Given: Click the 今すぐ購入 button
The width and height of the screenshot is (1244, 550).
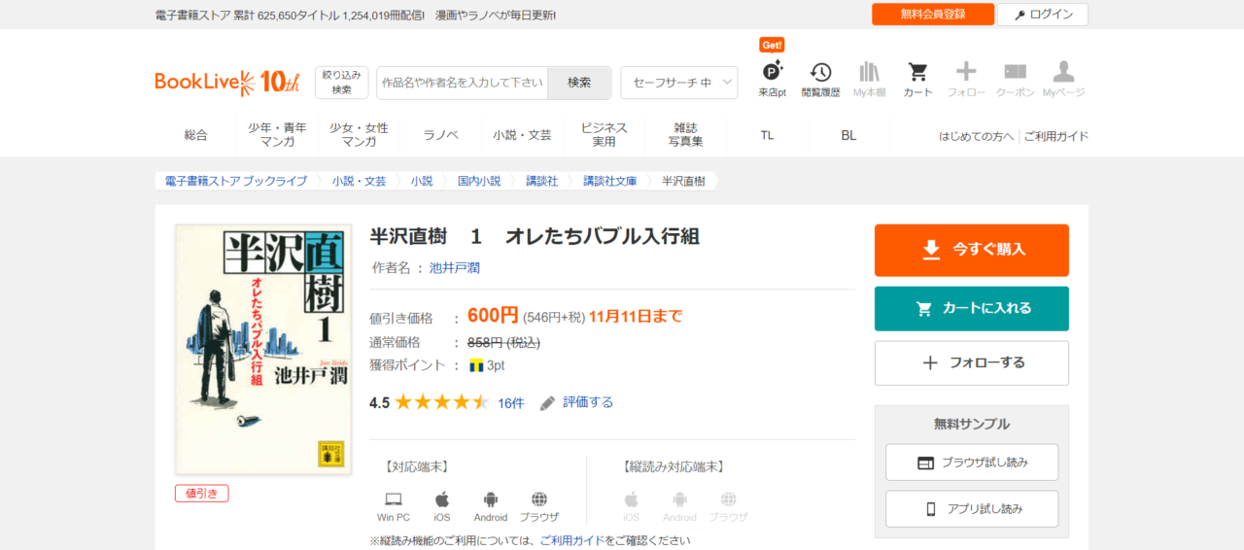Looking at the screenshot, I should [x=971, y=250].
